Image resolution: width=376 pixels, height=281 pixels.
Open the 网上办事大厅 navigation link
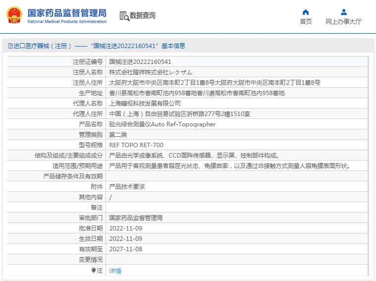tap(343, 22)
